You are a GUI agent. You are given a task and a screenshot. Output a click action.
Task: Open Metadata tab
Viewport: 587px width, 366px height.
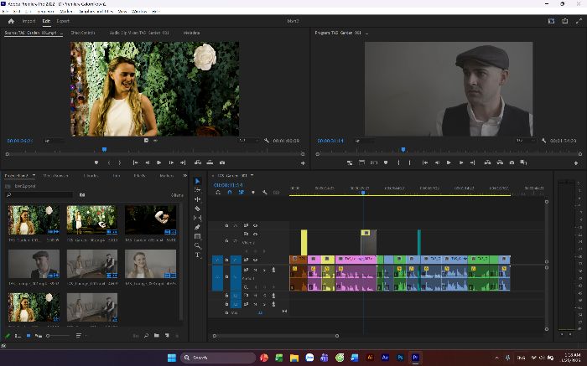(x=191, y=33)
